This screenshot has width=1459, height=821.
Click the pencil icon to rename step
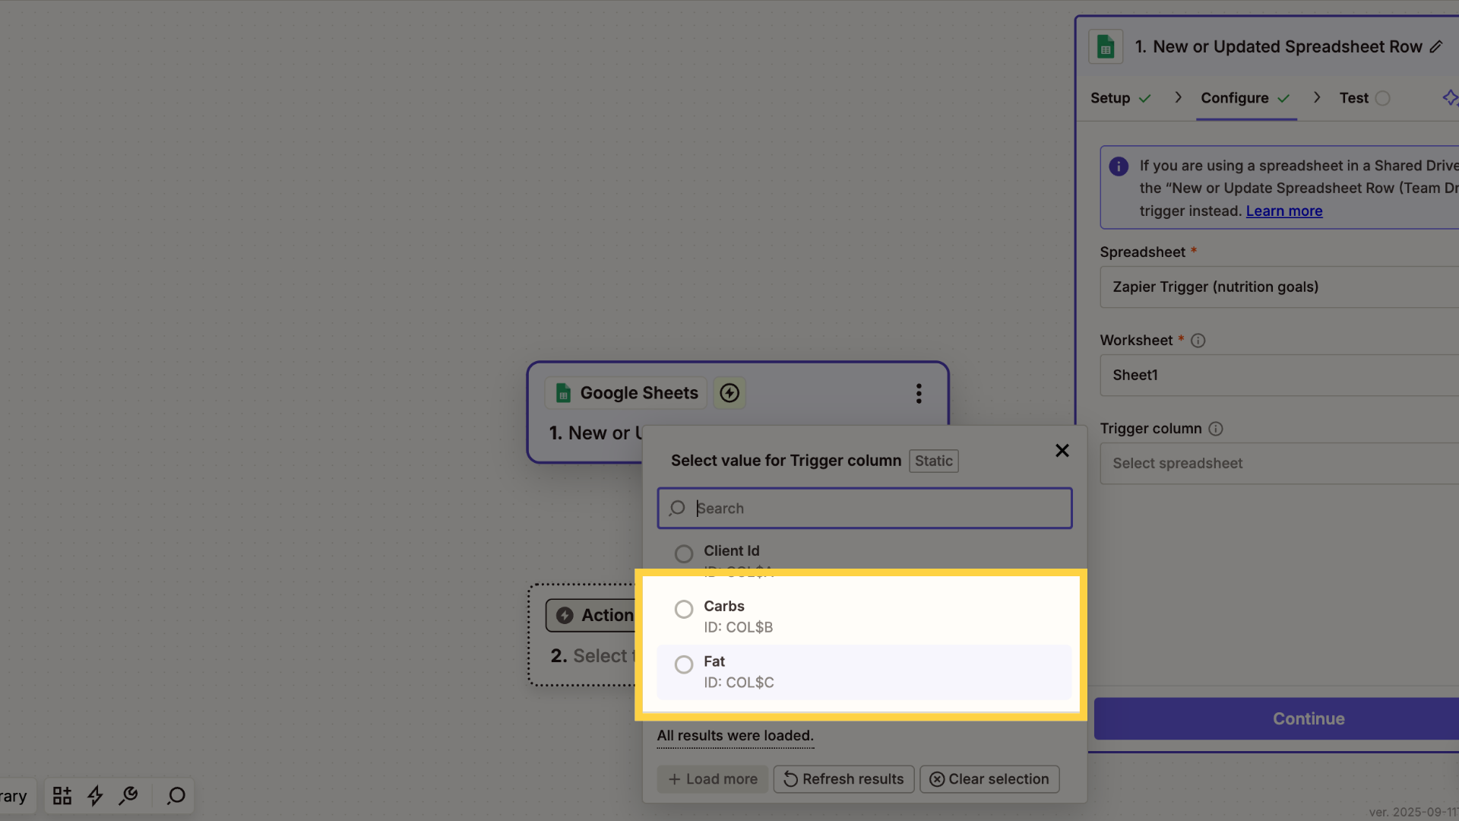1435,47
